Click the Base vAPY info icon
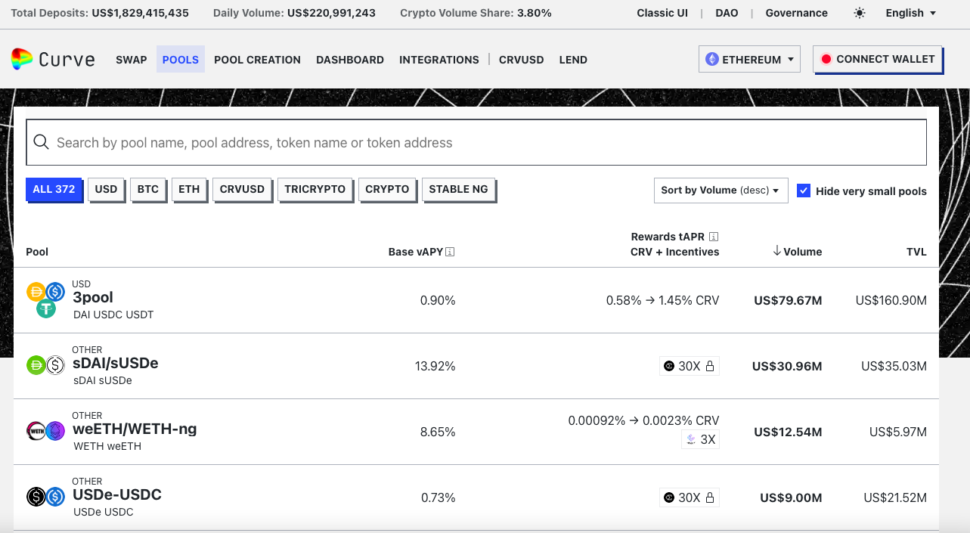The image size is (970, 533). point(450,252)
